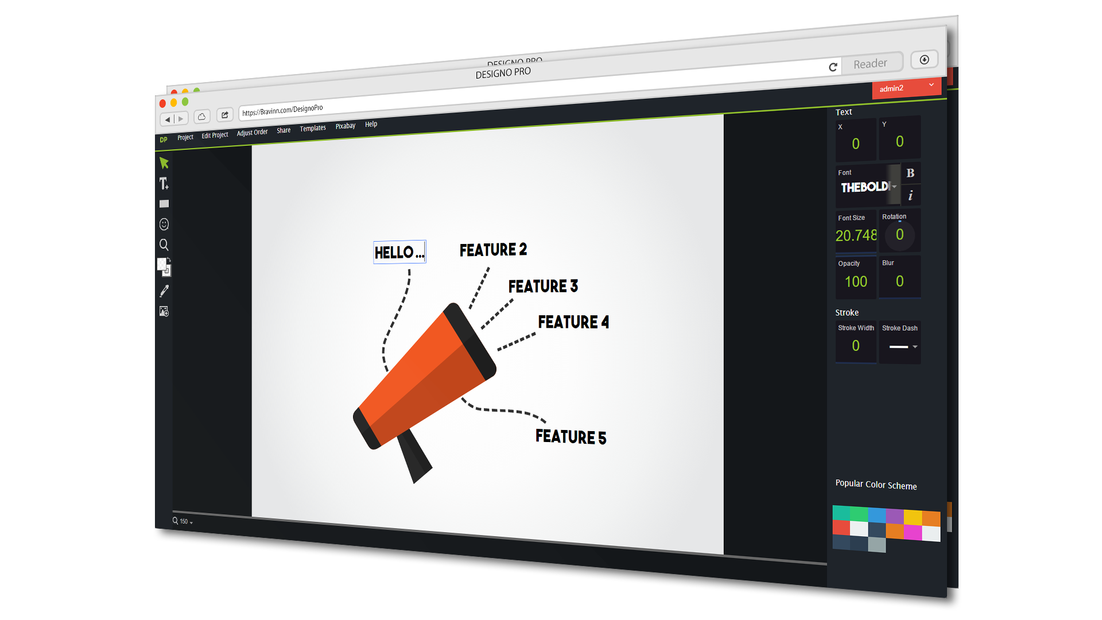Toggle bold with the B button
Viewport: 1102px width, 620px height.
910,173
